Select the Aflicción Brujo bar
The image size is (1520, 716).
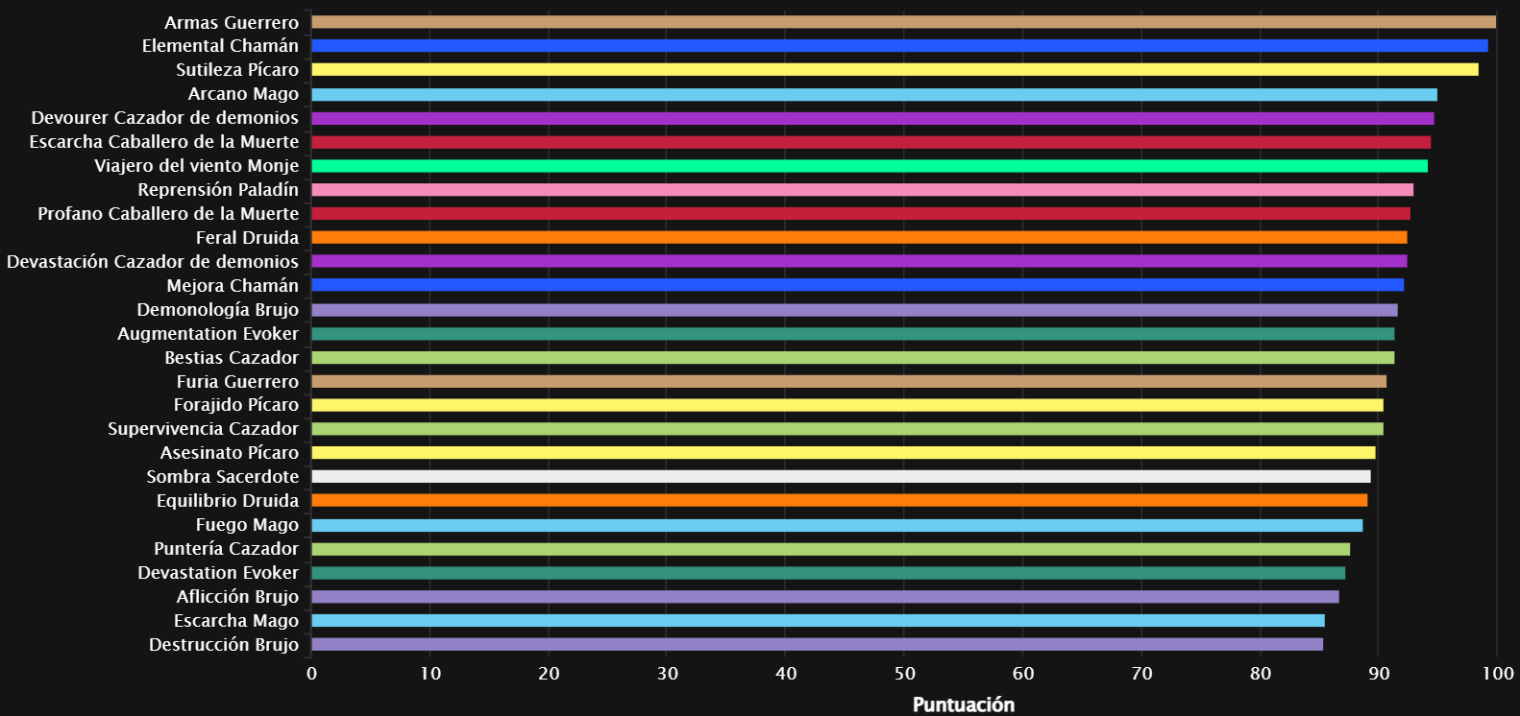pyautogui.click(x=825, y=597)
